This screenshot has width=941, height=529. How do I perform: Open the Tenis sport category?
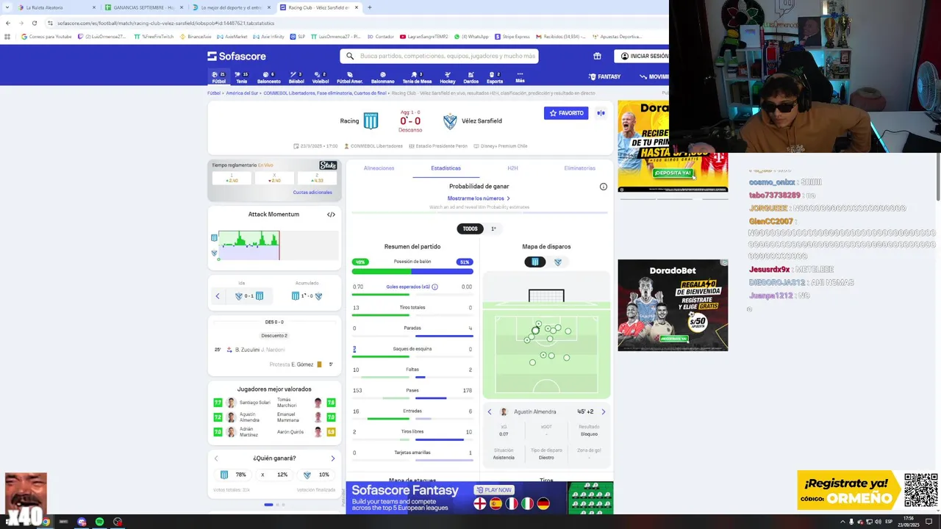point(241,77)
